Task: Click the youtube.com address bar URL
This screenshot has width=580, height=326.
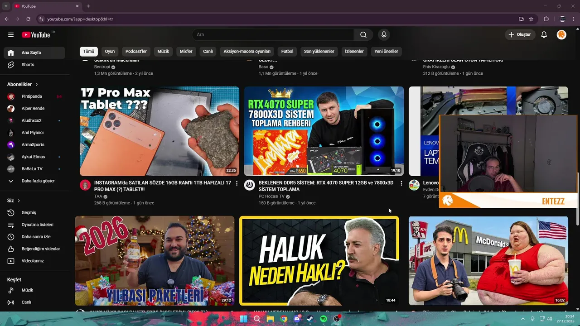Action: (x=80, y=19)
